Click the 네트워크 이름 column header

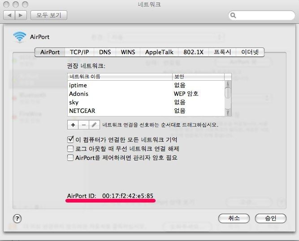pyautogui.click(x=120, y=77)
